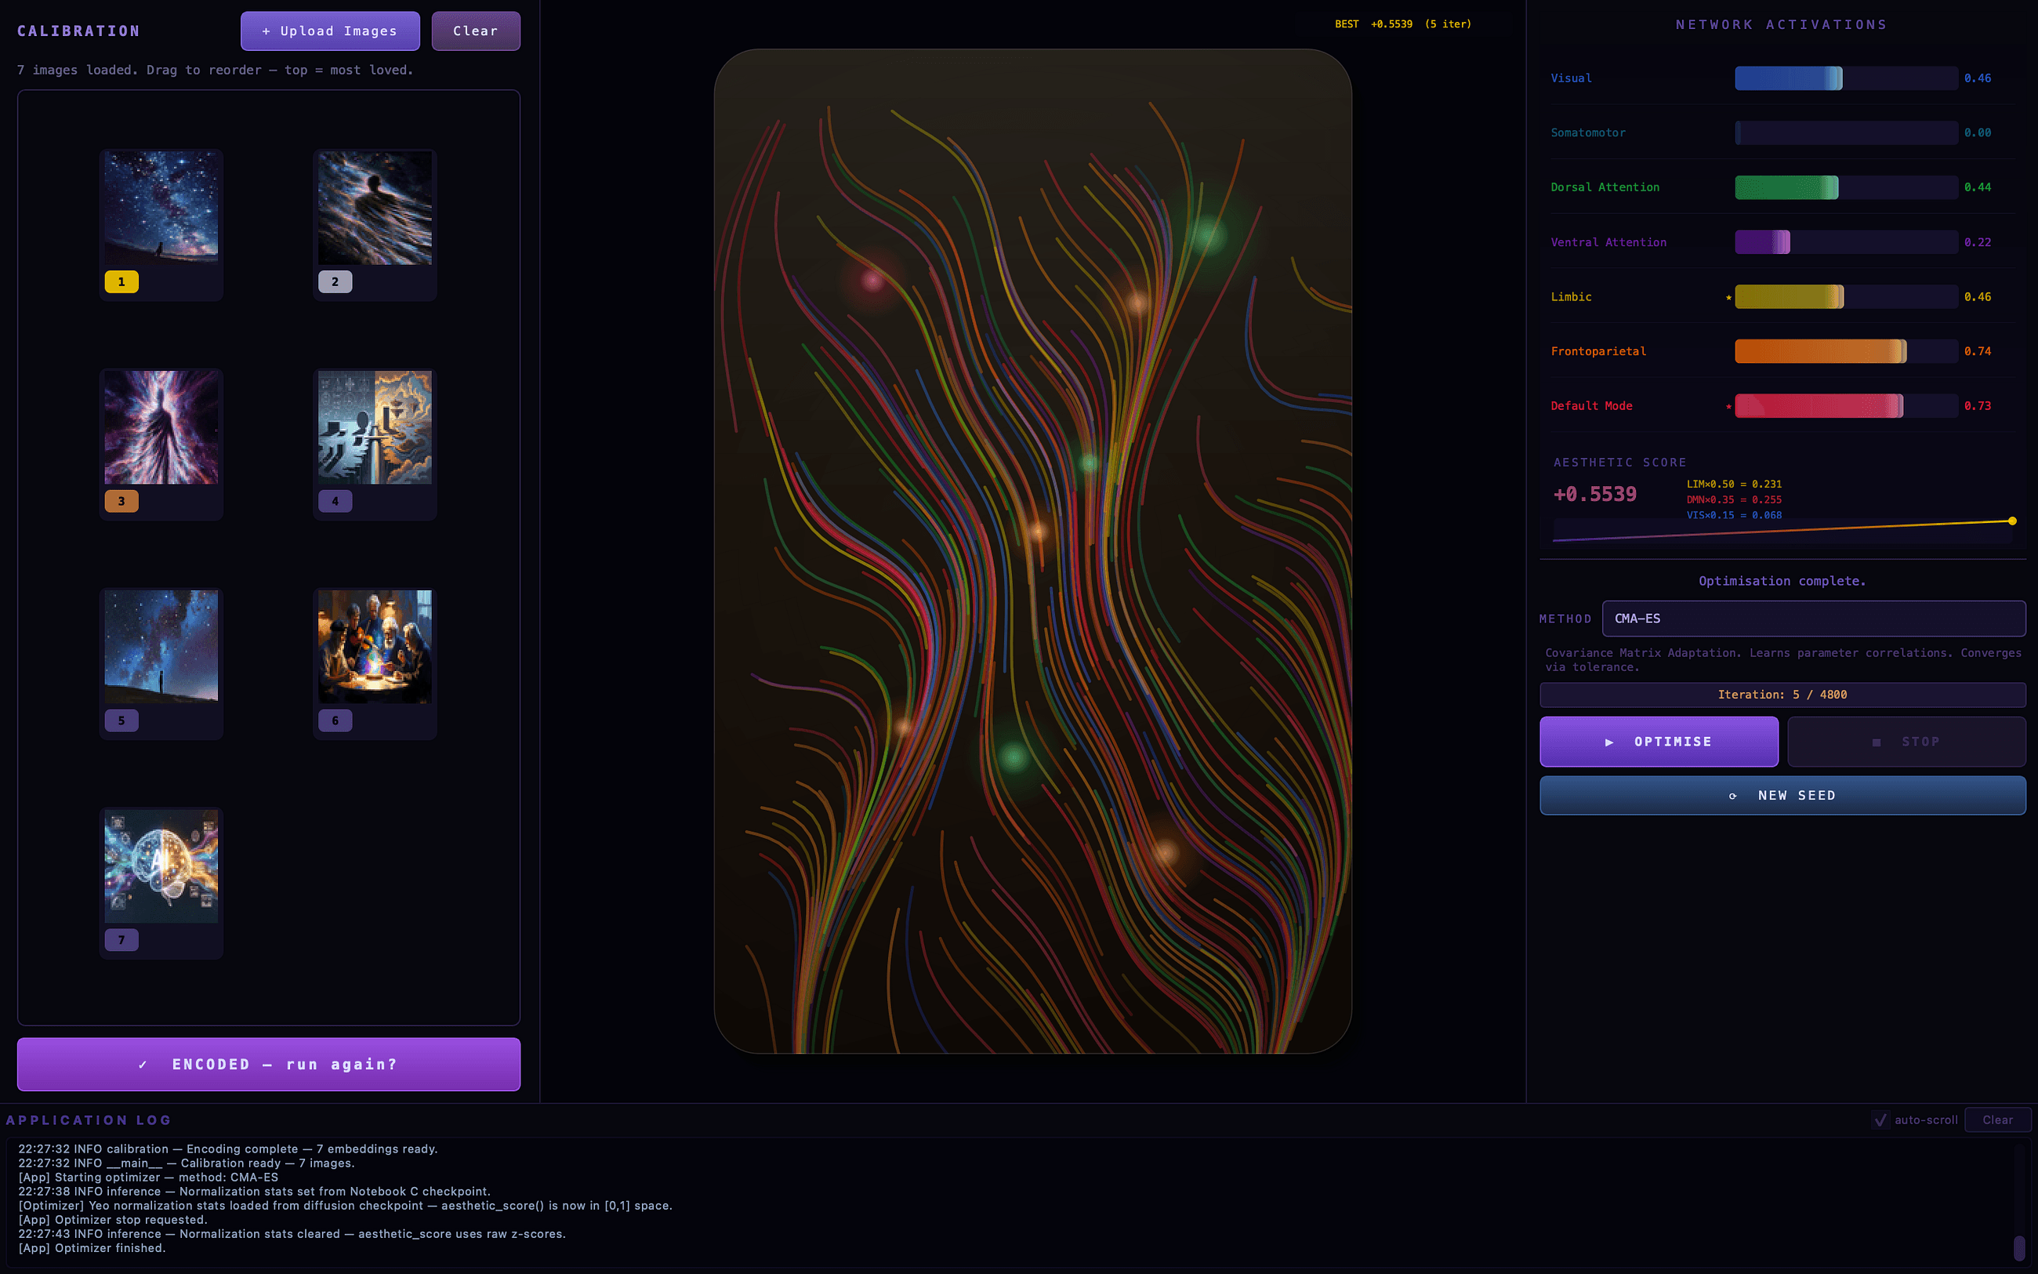Expand the NETWORK ACTIVATIONS panel header
This screenshot has height=1274, width=2038.
(1782, 24)
